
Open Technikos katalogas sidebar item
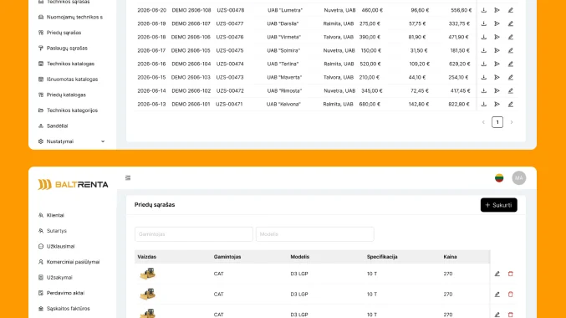66,64
